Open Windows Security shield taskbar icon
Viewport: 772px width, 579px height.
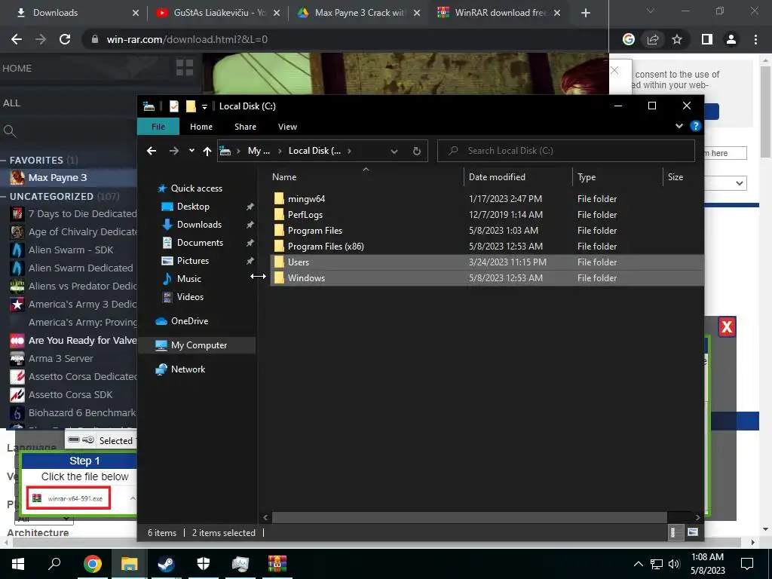coord(203,564)
